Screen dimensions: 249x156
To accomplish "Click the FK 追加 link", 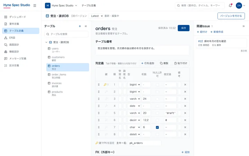I will 185,152.
